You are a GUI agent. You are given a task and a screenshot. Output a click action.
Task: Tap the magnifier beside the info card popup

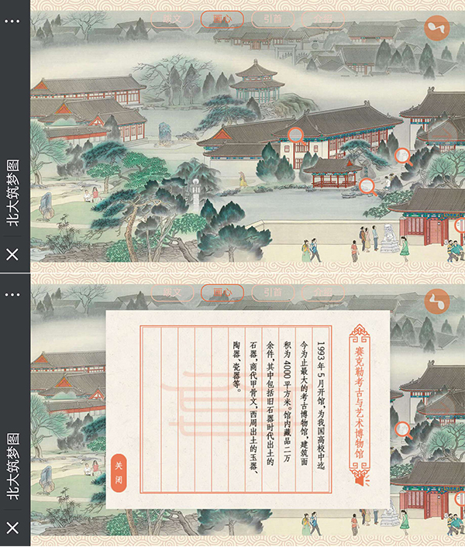point(403,430)
